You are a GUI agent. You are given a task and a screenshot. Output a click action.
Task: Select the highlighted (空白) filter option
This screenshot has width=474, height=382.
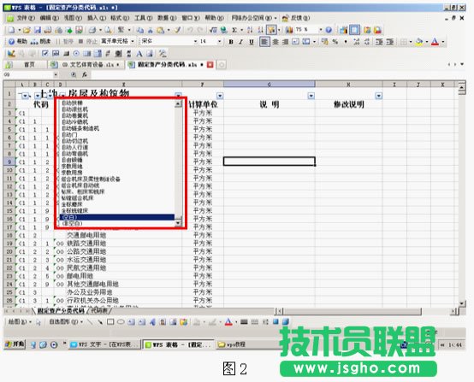(x=117, y=217)
